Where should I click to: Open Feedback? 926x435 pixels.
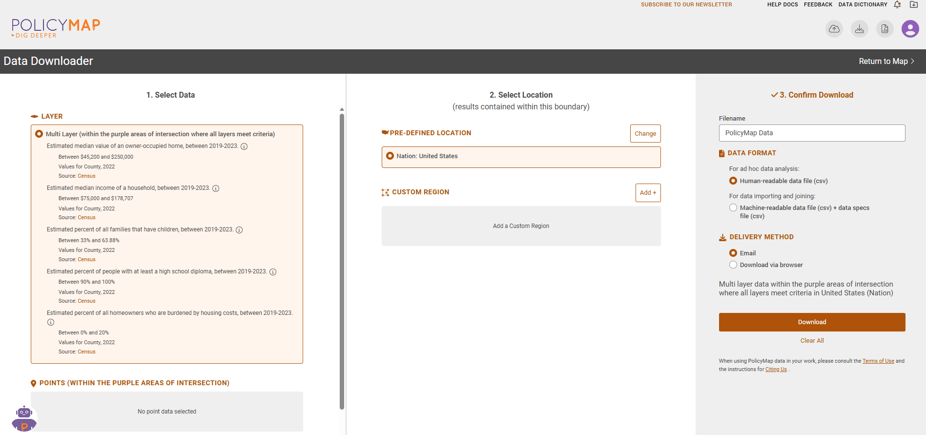[818, 4]
